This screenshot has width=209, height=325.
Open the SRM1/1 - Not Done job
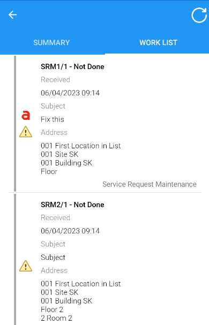tap(72, 67)
